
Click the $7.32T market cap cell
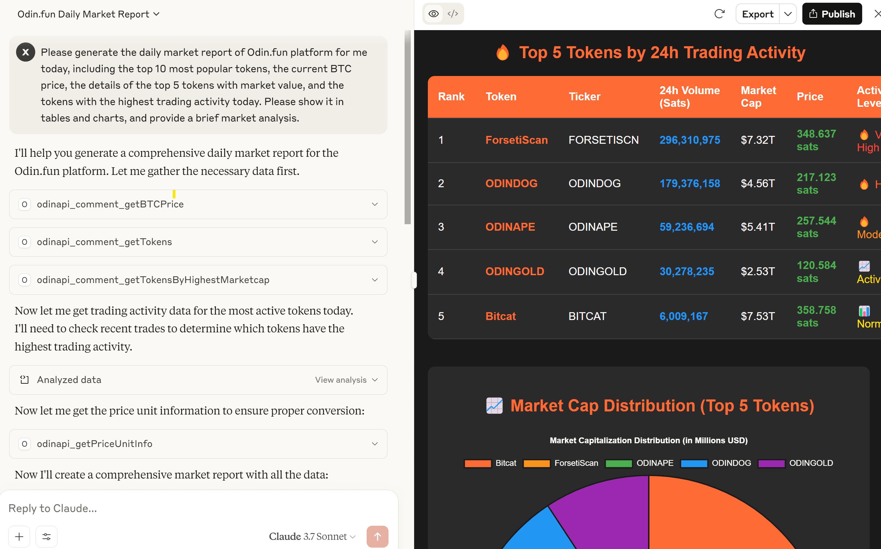757,140
